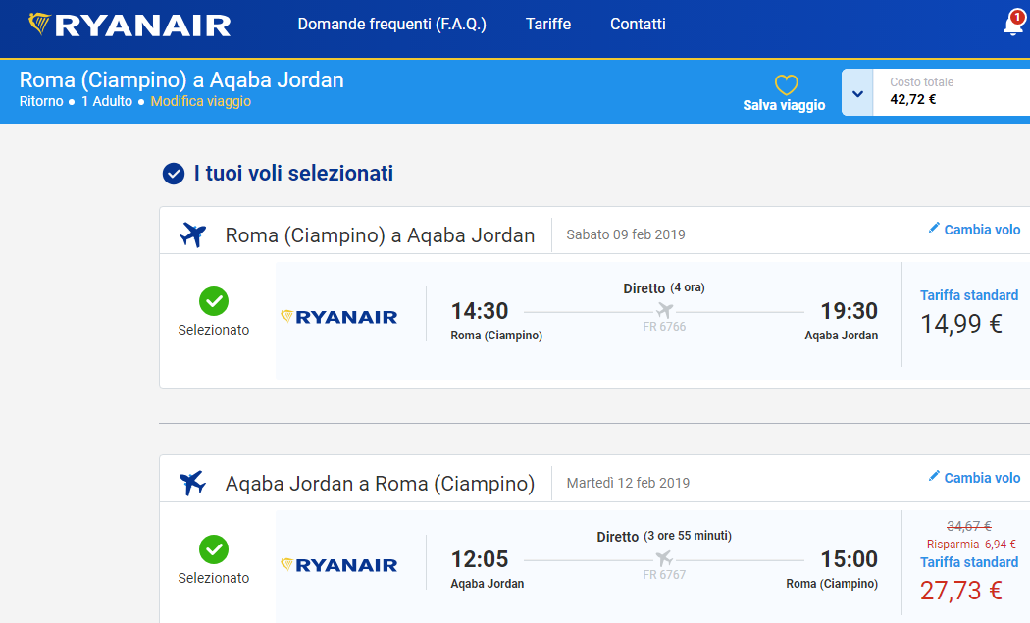Viewport: 1030px width, 623px height.
Task: Click Cambia volo for Roma to Aqaba flight
Action: [x=982, y=230]
